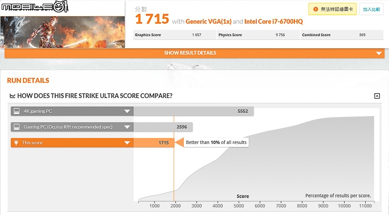
Task: Click HOW DOES THIS FIRE STRIKE ULTRA SCORE COMPARE heading
Action: pos(95,96)
